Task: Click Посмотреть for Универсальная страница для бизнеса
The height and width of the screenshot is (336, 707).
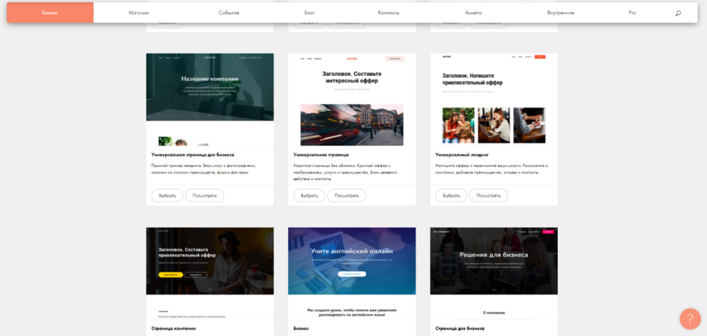Action: tap(204, 195)
